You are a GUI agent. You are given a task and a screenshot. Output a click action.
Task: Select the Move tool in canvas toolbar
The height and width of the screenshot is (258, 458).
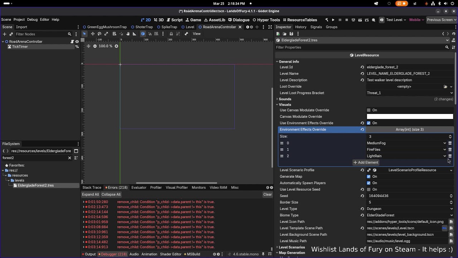(93, 34)
